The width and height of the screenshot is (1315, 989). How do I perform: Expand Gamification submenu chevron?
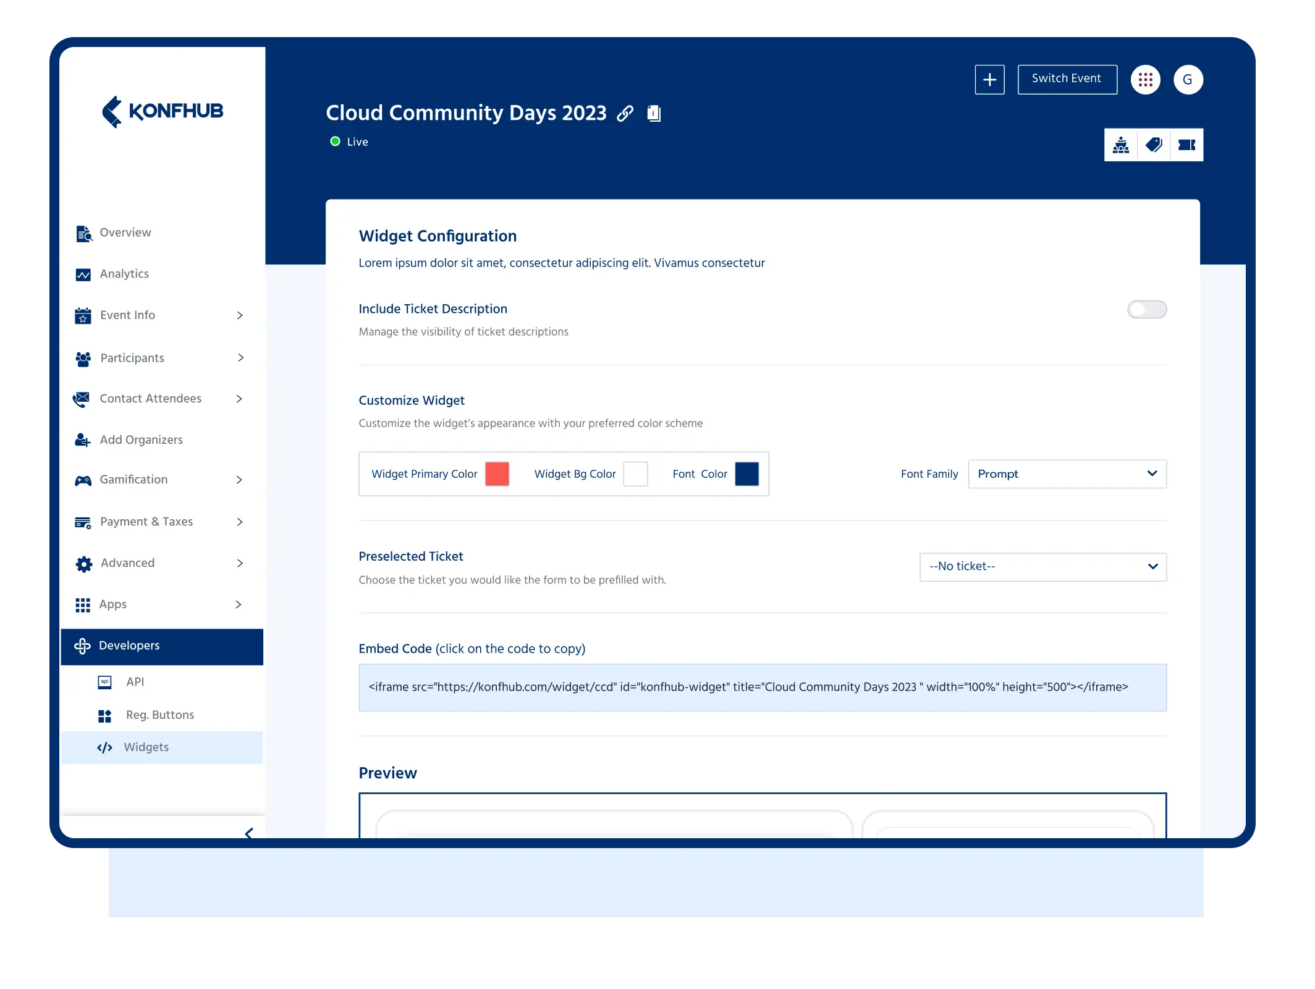tap(239, 480)
